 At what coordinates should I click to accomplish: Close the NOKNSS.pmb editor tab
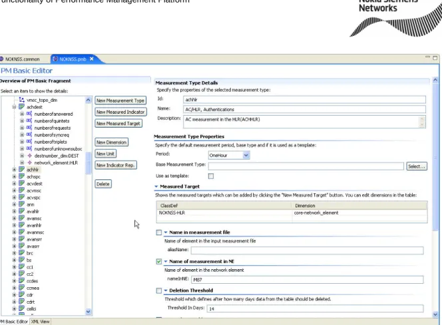click(92, 58)
